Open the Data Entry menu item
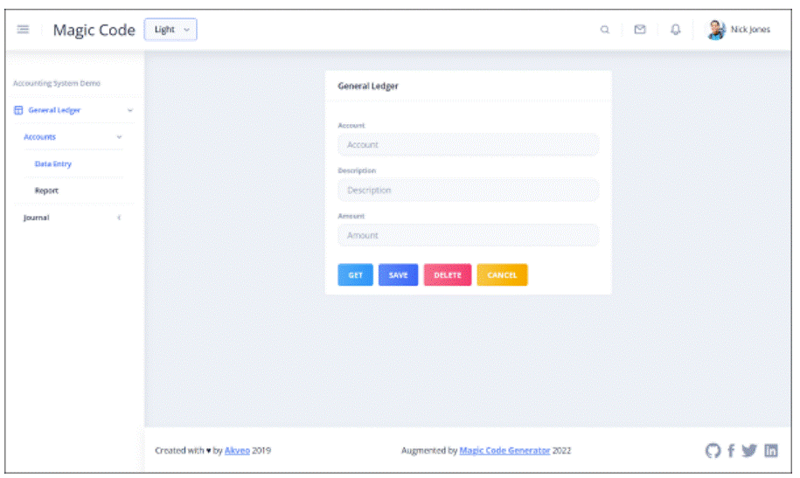800x478 pixels. tap(53, 163)
